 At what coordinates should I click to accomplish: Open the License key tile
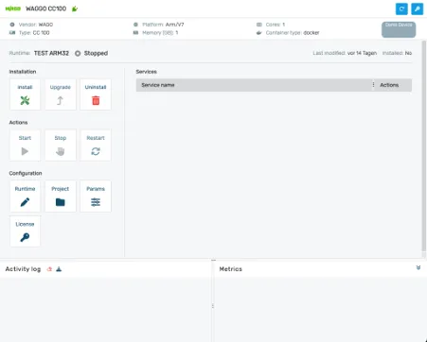25,231
